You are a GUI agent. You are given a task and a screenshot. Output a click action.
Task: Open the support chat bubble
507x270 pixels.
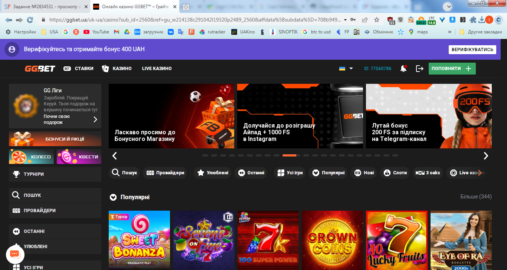point(15,254)
